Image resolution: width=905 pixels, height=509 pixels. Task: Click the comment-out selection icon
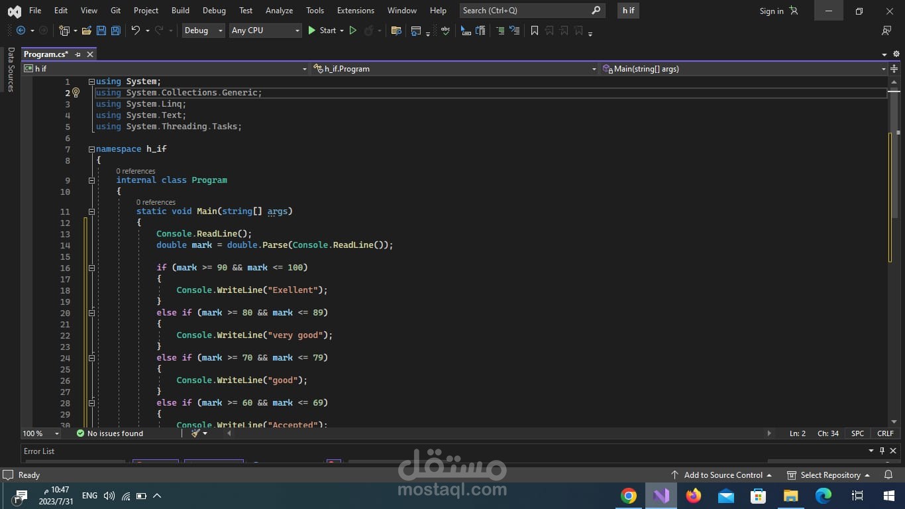point(501,30)
